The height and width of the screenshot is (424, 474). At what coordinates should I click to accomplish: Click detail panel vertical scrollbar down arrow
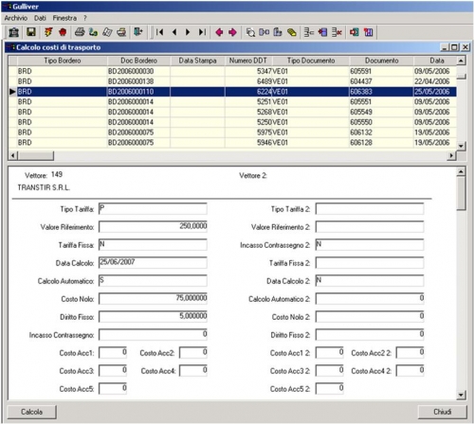pos(461,395)
